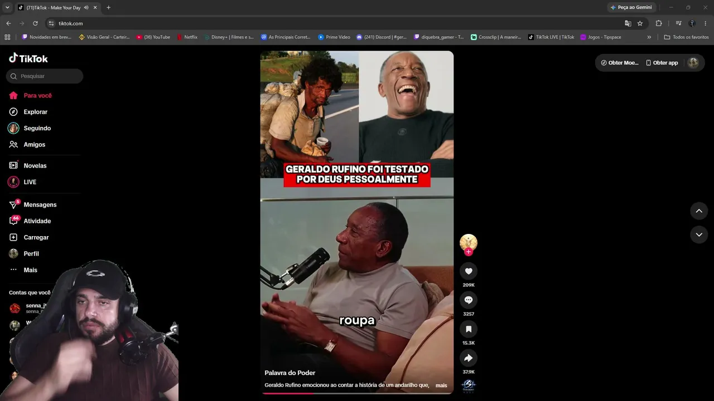Open the site information icon in address bar

[51, 23]
